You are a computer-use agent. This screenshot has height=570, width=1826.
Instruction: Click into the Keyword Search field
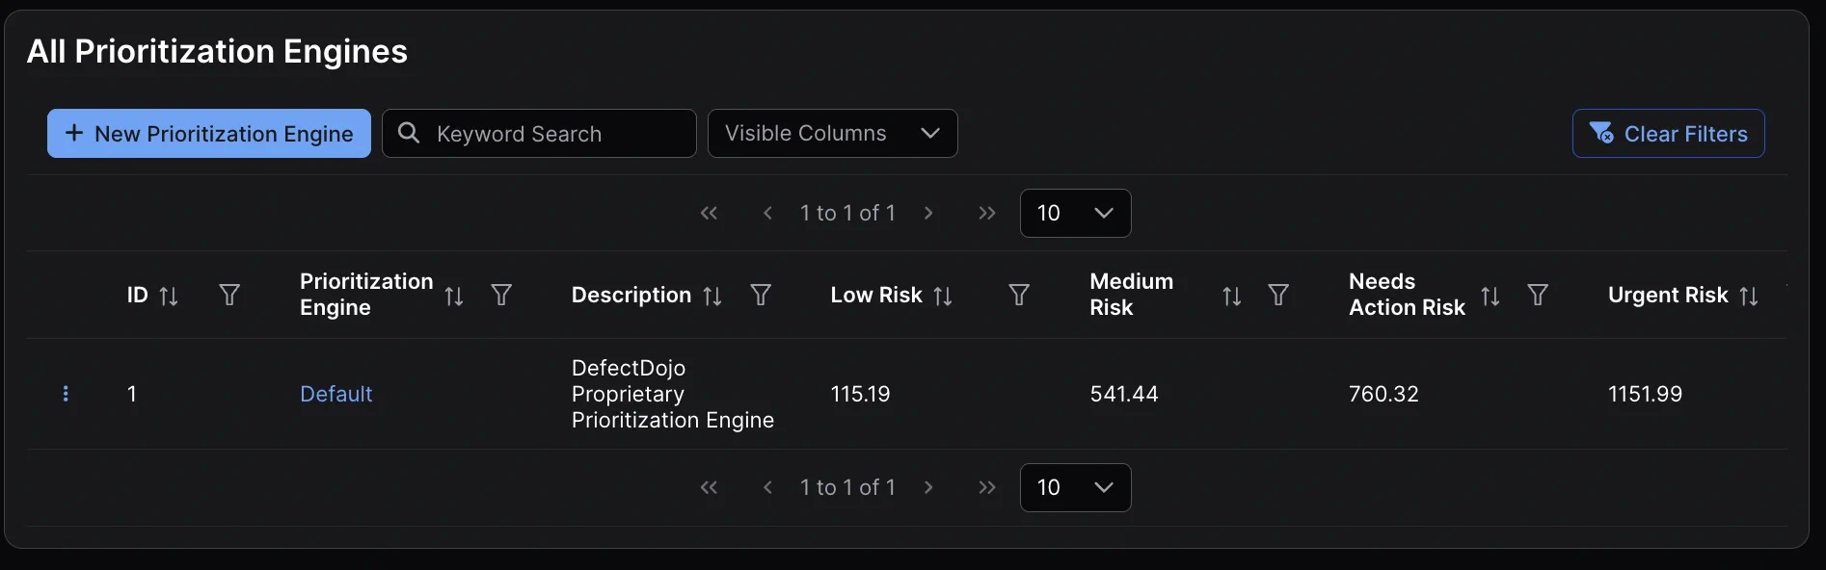coord(554,134)
